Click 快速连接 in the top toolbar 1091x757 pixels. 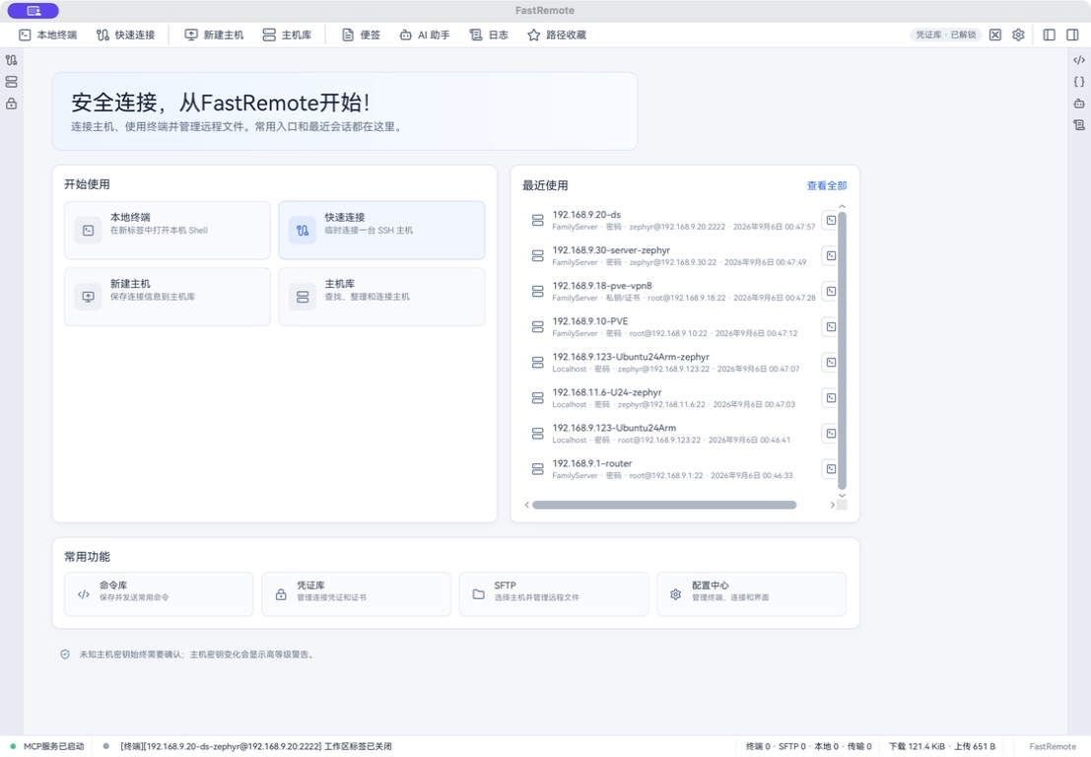(125, 34)
